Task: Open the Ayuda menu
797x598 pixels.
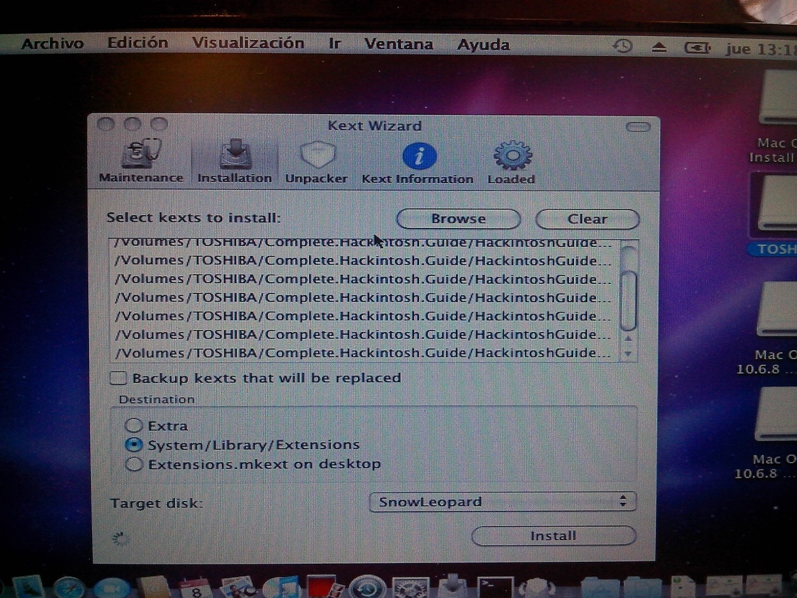Action: point(483,45)
